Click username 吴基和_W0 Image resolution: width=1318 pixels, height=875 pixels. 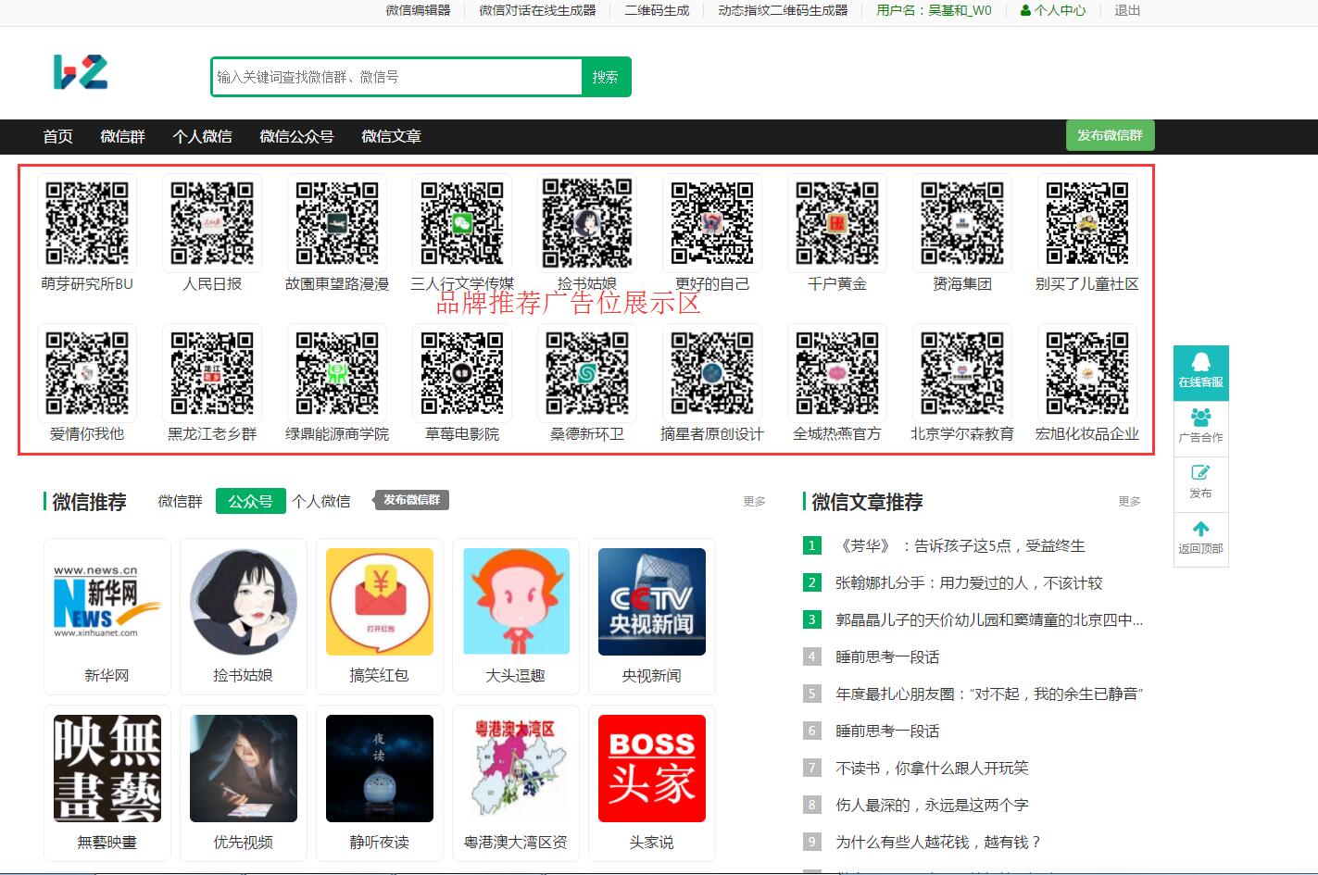960,10
